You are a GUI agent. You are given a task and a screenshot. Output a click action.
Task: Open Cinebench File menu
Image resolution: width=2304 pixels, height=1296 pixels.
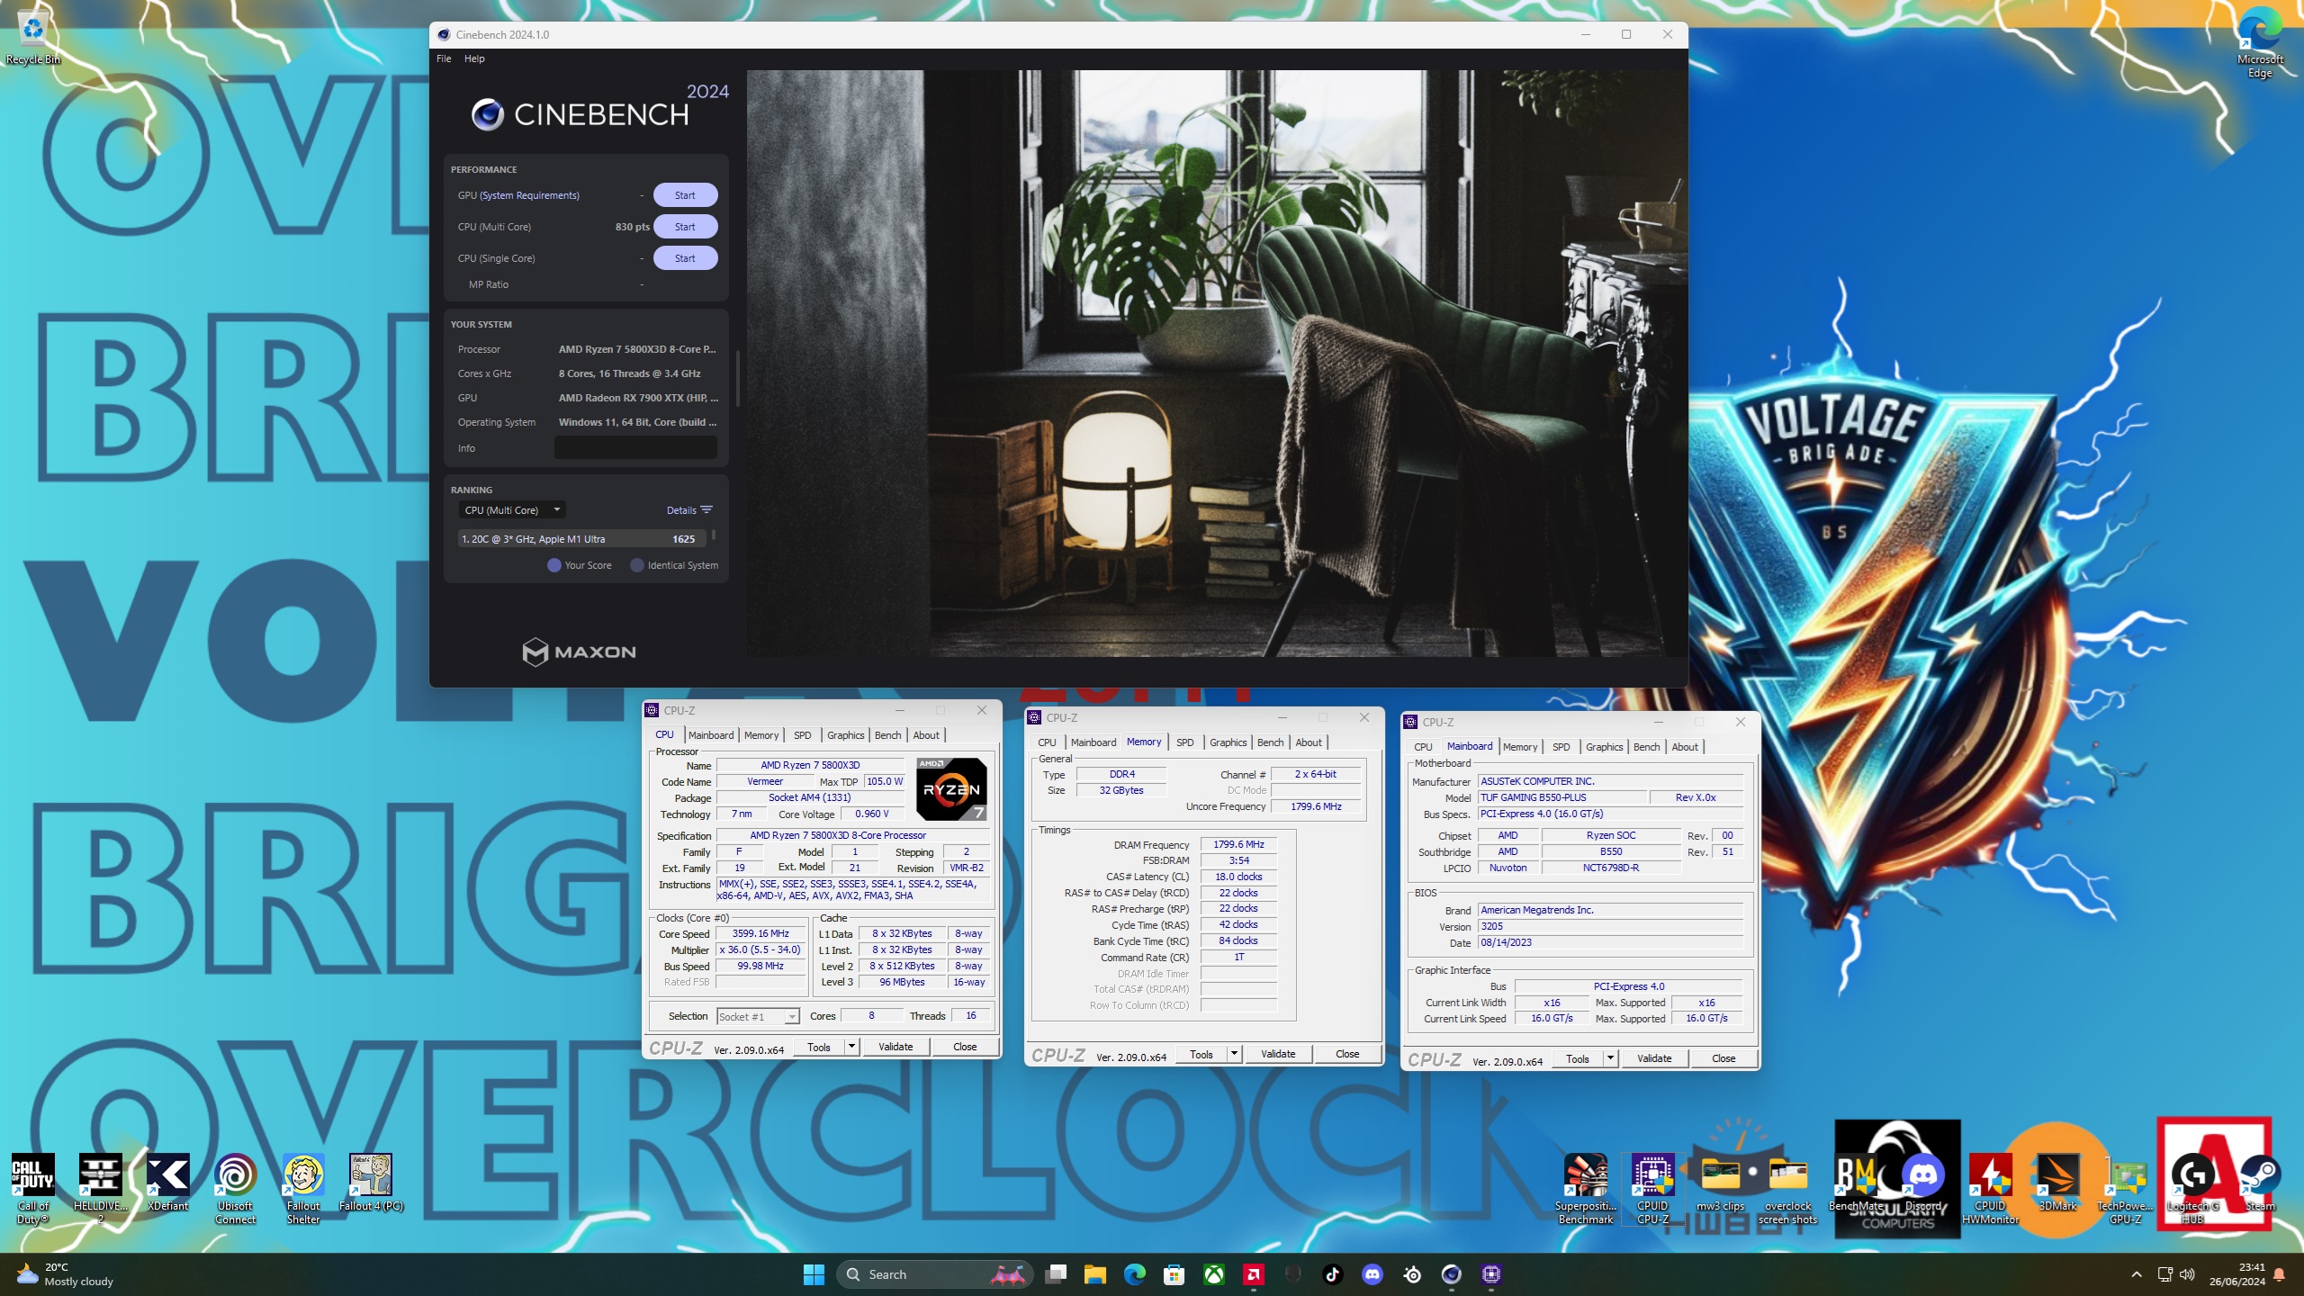click(444, 58)
